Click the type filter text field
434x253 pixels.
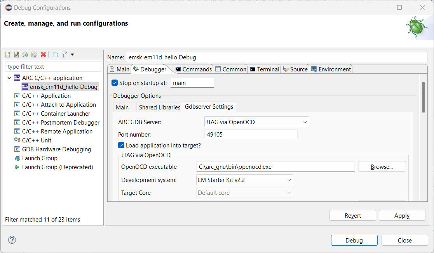[53, 67]
